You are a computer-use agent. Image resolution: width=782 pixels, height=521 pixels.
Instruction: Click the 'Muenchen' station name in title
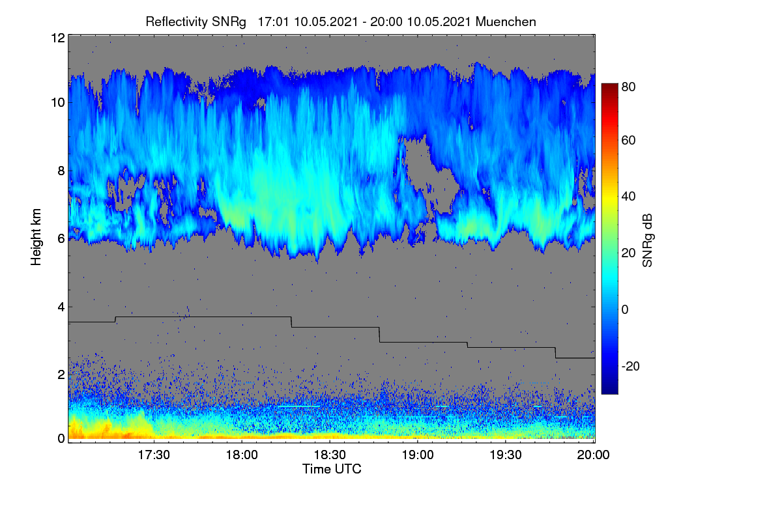pos(506,21)
